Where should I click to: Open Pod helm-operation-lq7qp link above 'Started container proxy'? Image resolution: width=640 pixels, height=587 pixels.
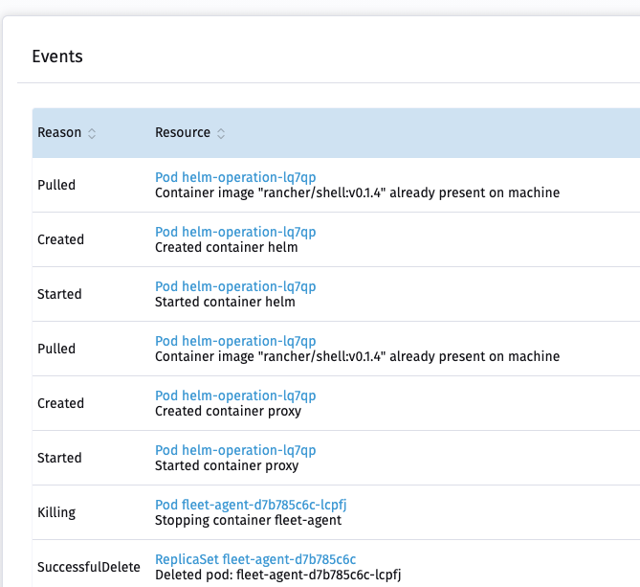coord(235,451)
